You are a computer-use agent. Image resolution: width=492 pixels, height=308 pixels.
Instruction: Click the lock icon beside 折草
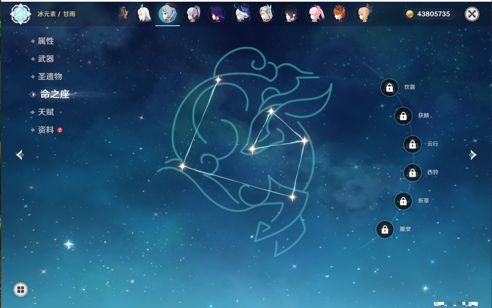point(403,201)
